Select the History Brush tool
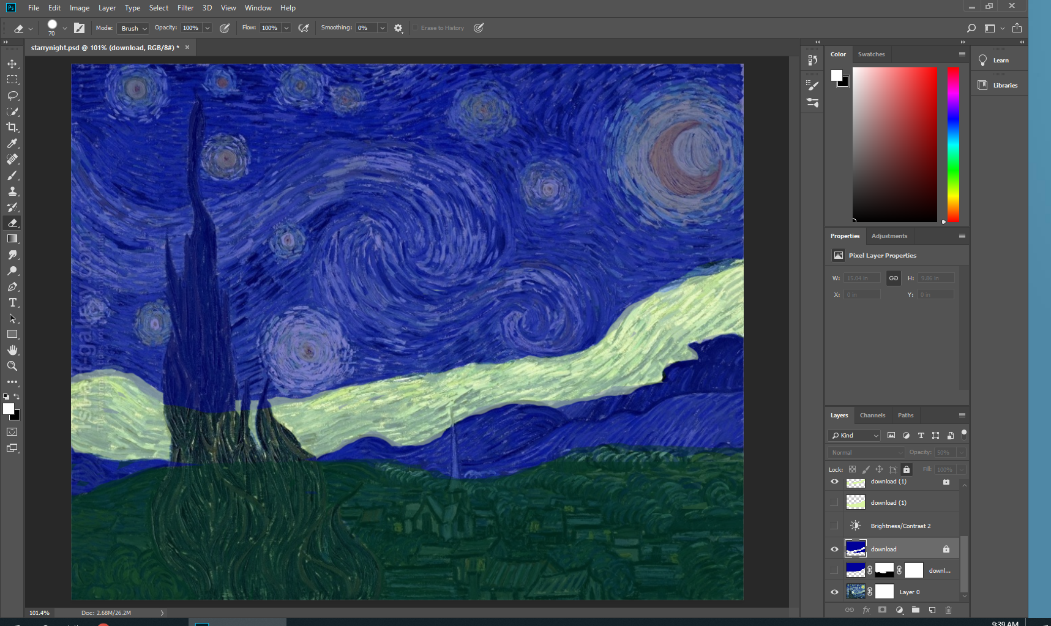1051x626 pixels. 12,207
